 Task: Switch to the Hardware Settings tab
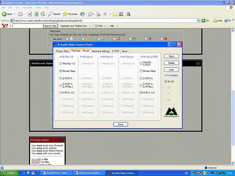coord(100,51)
